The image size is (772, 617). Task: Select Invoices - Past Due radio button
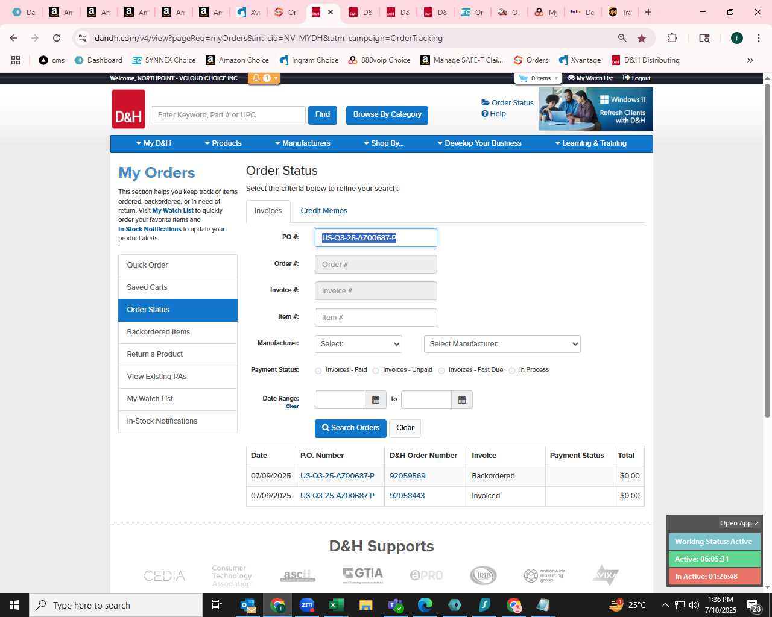441,371
